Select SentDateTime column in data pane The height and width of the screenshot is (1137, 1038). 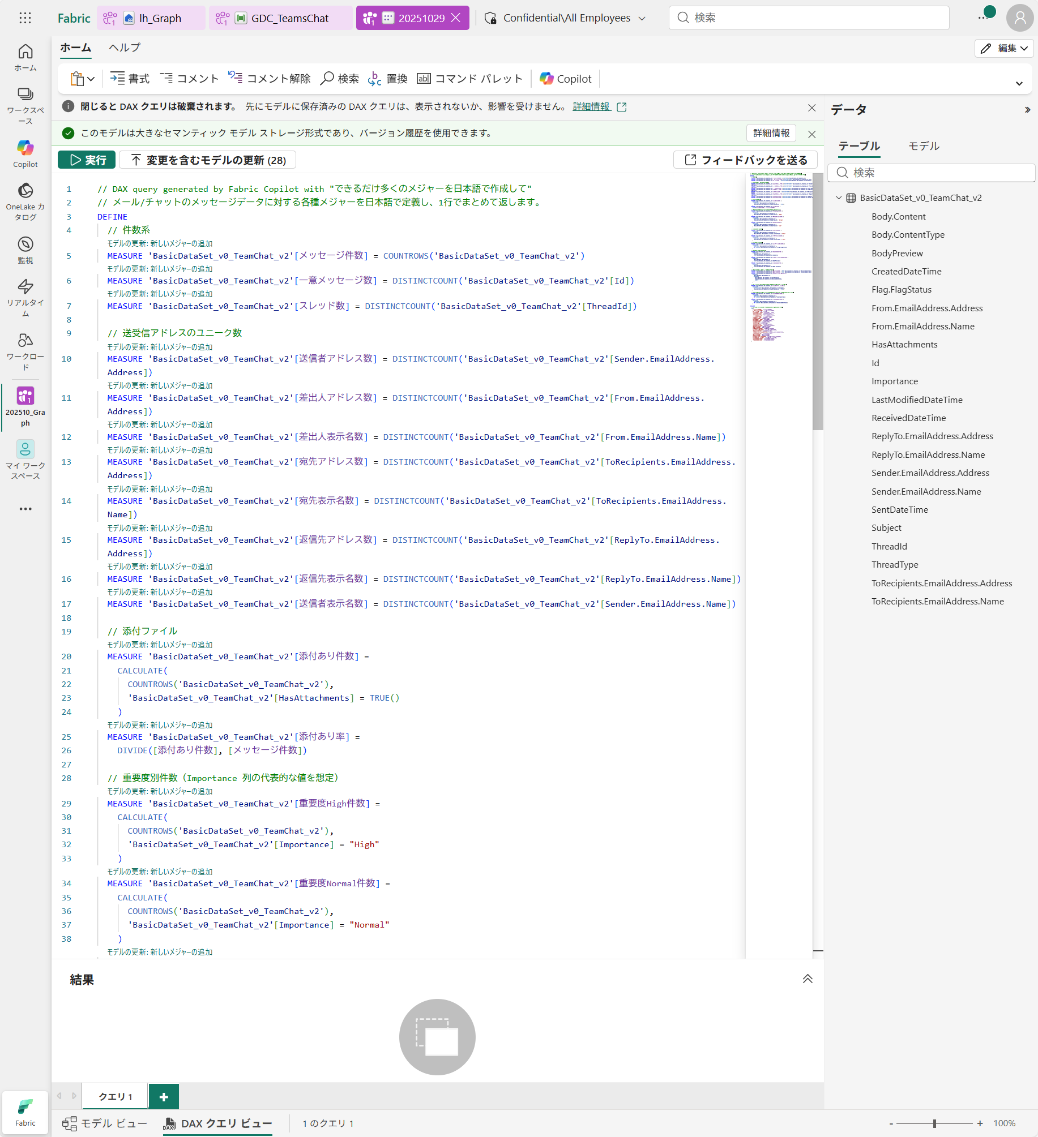899,509
